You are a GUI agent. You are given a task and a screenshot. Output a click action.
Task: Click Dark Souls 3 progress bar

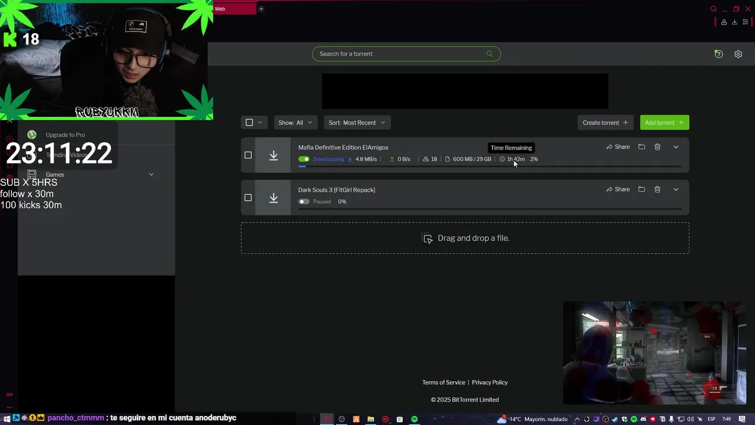coord(490,209)
